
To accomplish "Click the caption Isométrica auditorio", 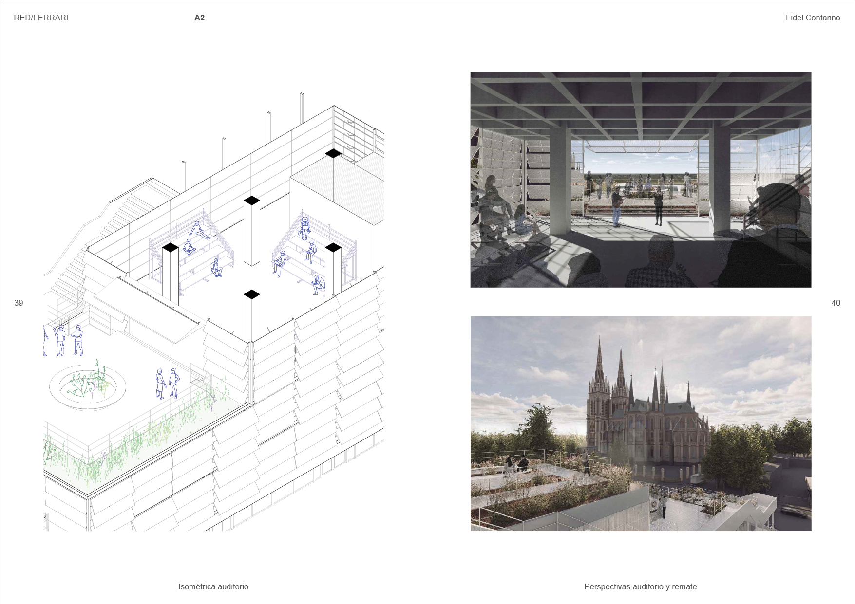I will click(x=213, y=586).
